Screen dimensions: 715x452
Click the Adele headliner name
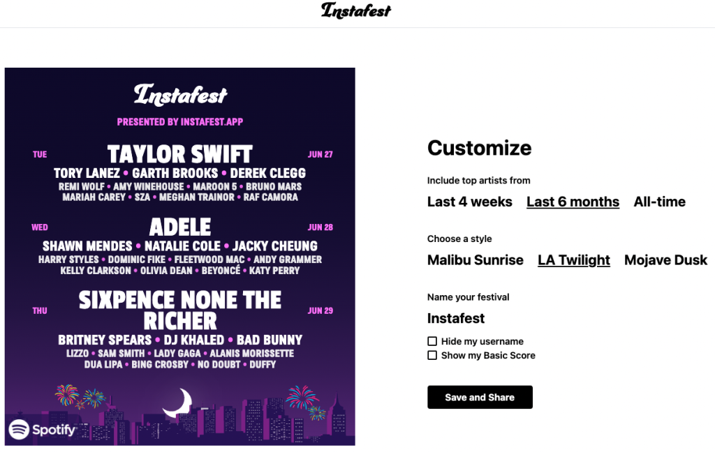tap(179, 227)
